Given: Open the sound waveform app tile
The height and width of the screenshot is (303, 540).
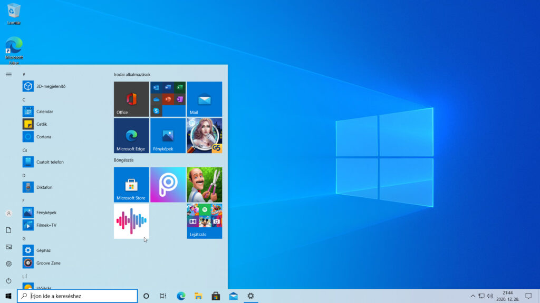Looking at the screenshot, I should pos(131,221).
